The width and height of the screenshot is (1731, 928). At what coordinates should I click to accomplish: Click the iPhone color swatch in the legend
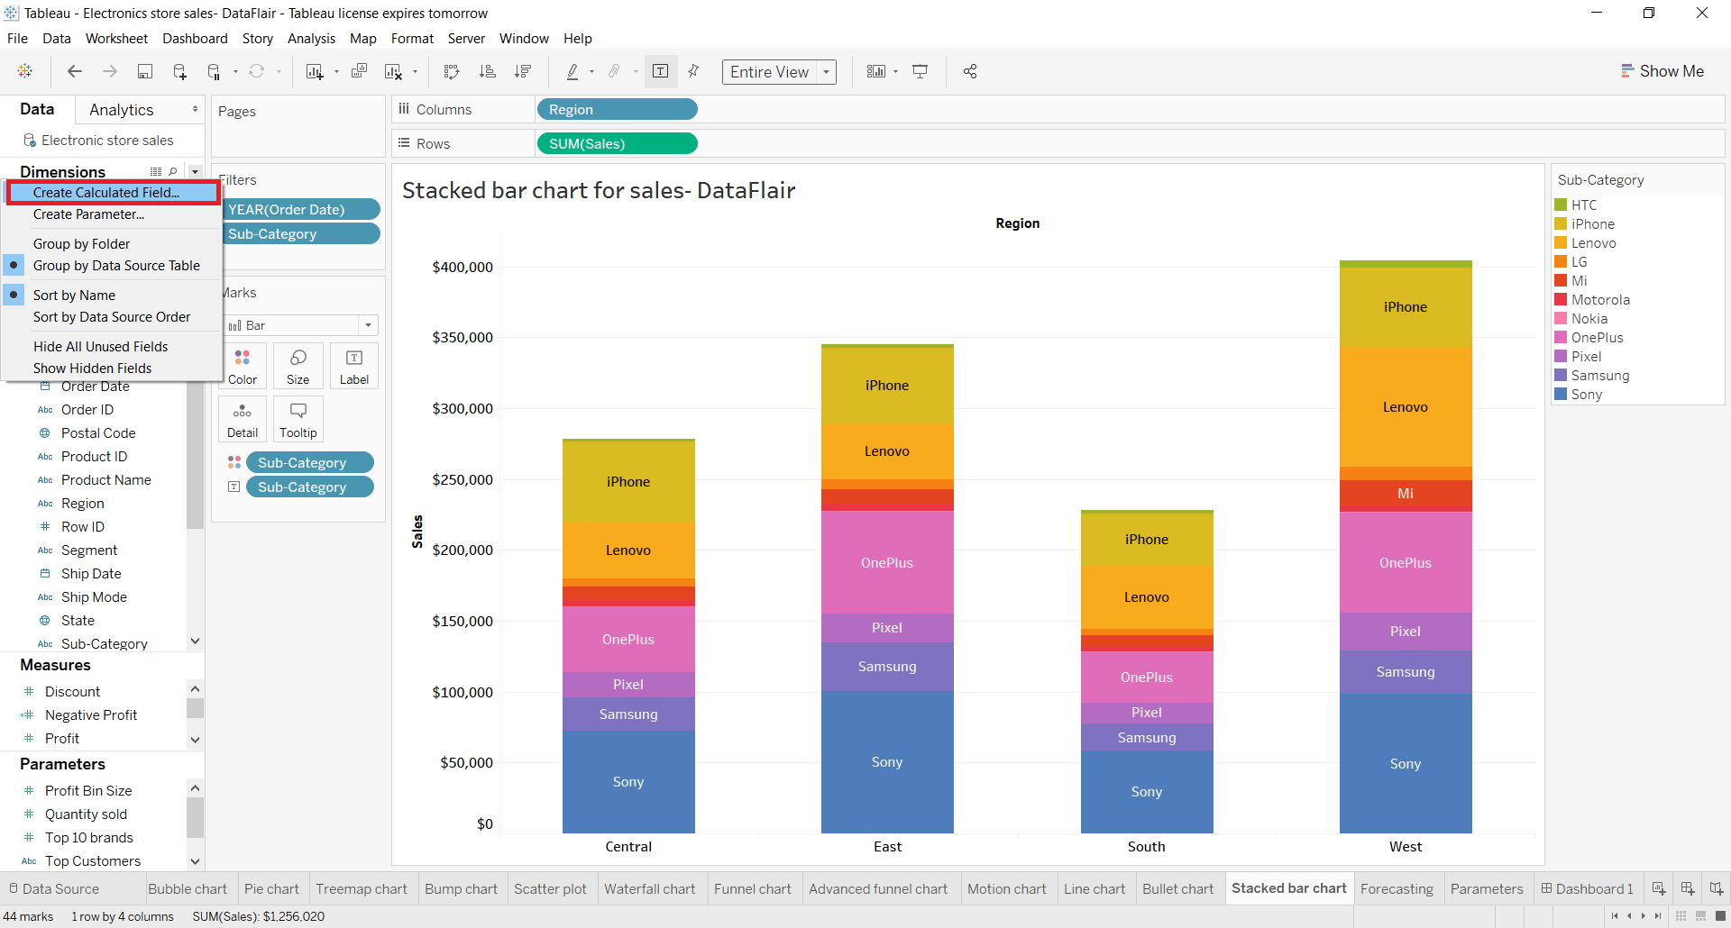1562,223
